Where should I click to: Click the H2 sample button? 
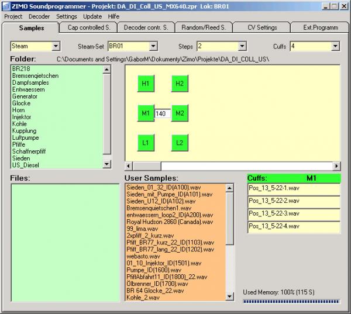coord(180,84)
